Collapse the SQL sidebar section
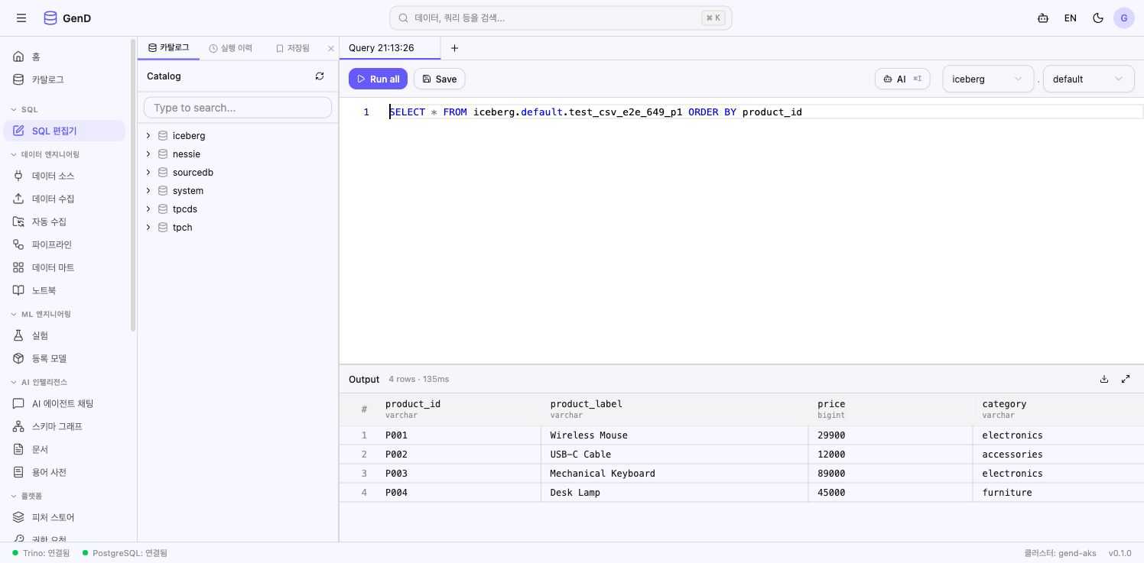Screen dimensions: 1144x563 [x=24, y=109]
